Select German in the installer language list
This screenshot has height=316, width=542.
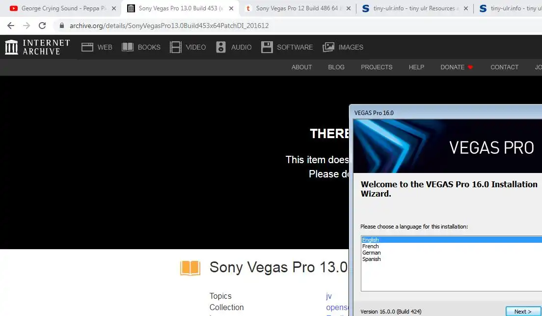point(371,253)
